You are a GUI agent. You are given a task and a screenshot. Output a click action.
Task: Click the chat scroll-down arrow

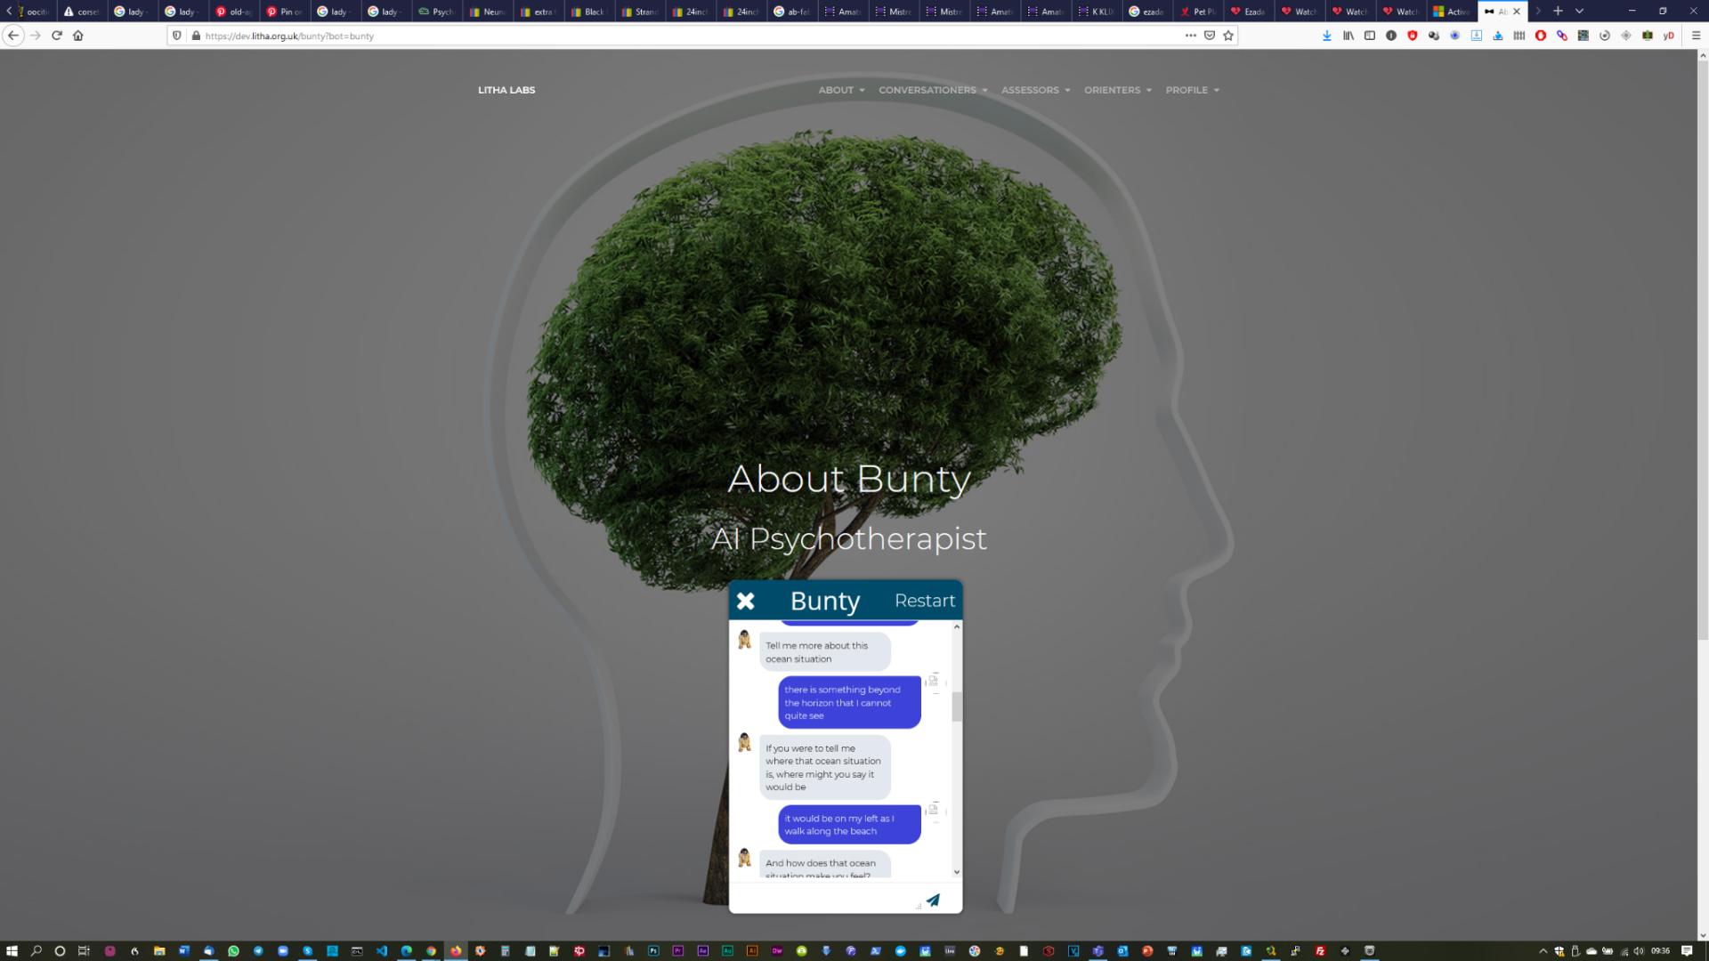coord(957,872)
